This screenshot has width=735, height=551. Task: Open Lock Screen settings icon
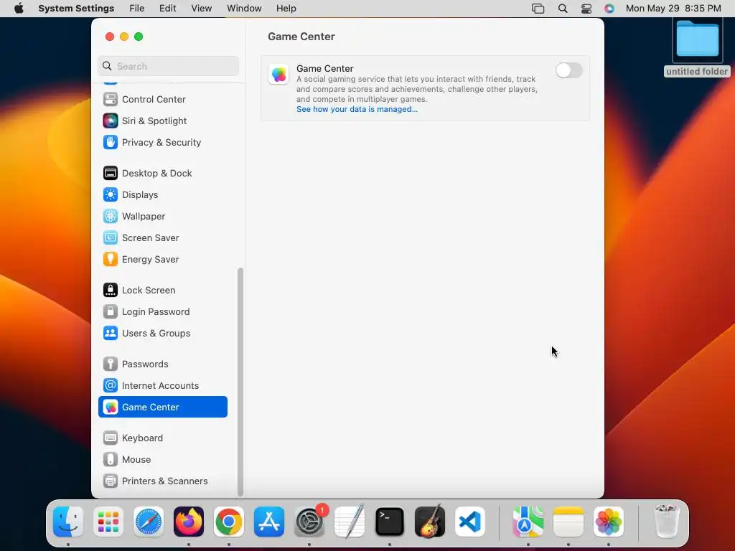(x=110, y=291)
